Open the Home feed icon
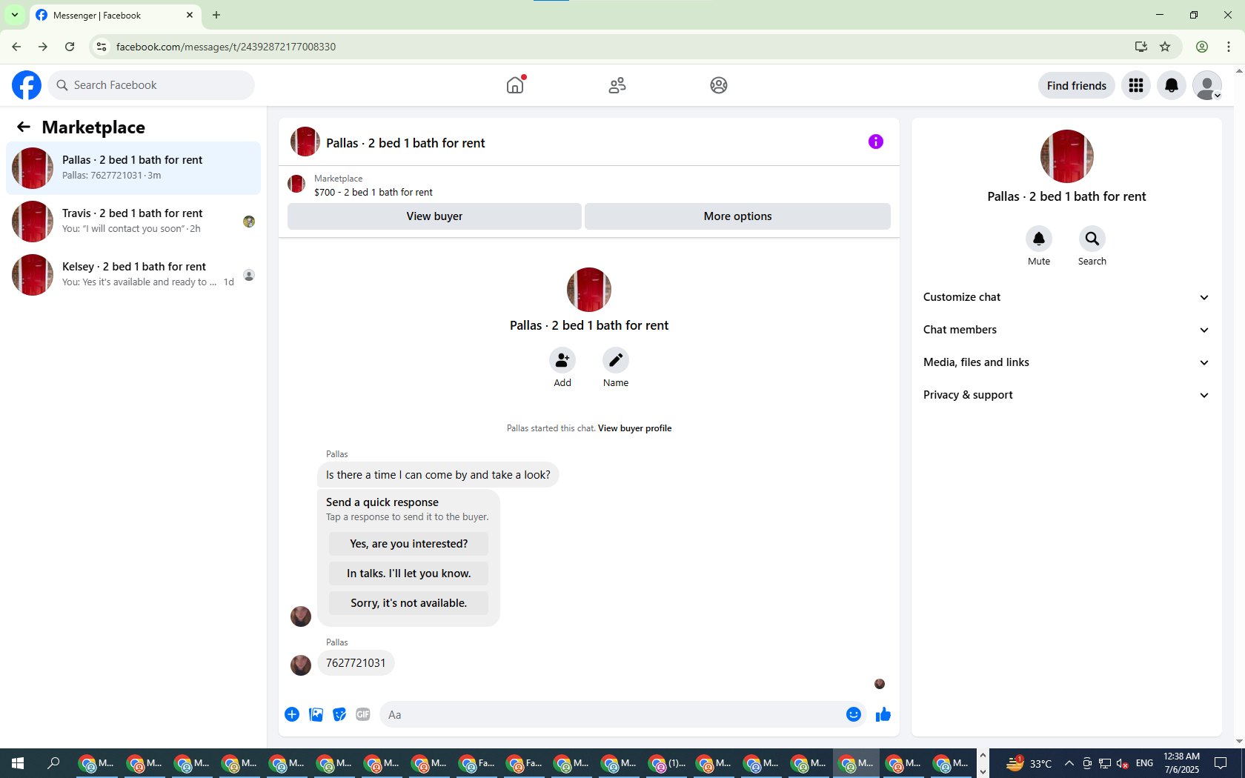The image size is (1245, 778). (515, 85)
